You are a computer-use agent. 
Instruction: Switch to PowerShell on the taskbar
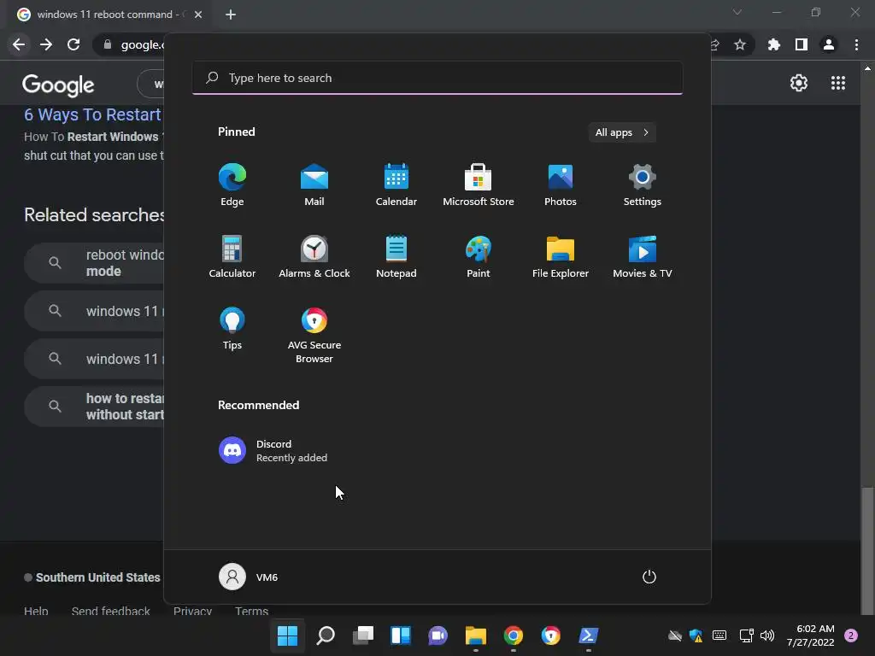(588, 635)
